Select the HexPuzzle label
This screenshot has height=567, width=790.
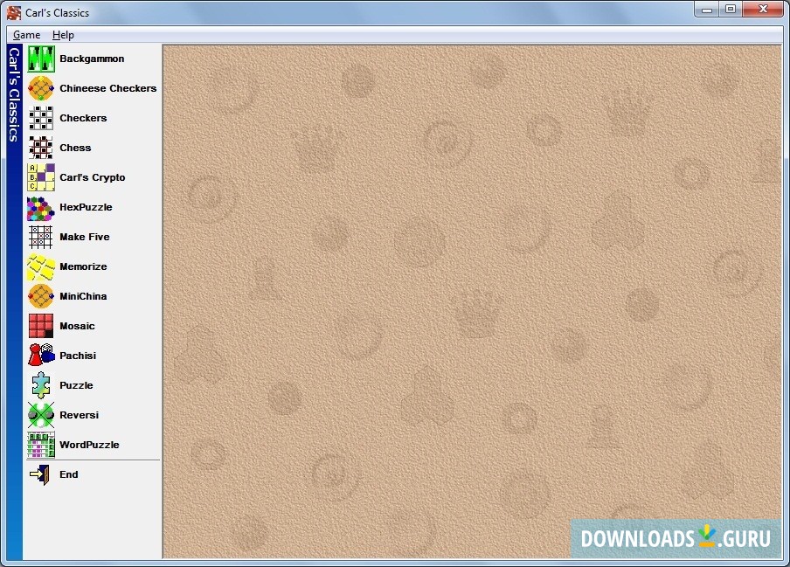coord(86,207)
